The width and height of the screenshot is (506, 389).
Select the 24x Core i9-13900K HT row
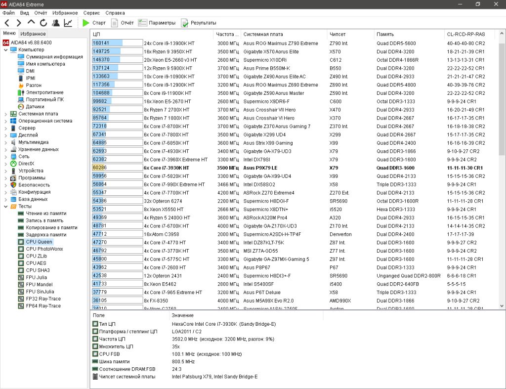pyautogui.click(x=295, y=43)
